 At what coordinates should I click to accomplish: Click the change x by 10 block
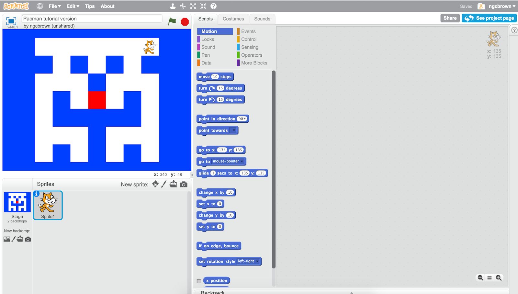tap(216, 192)
